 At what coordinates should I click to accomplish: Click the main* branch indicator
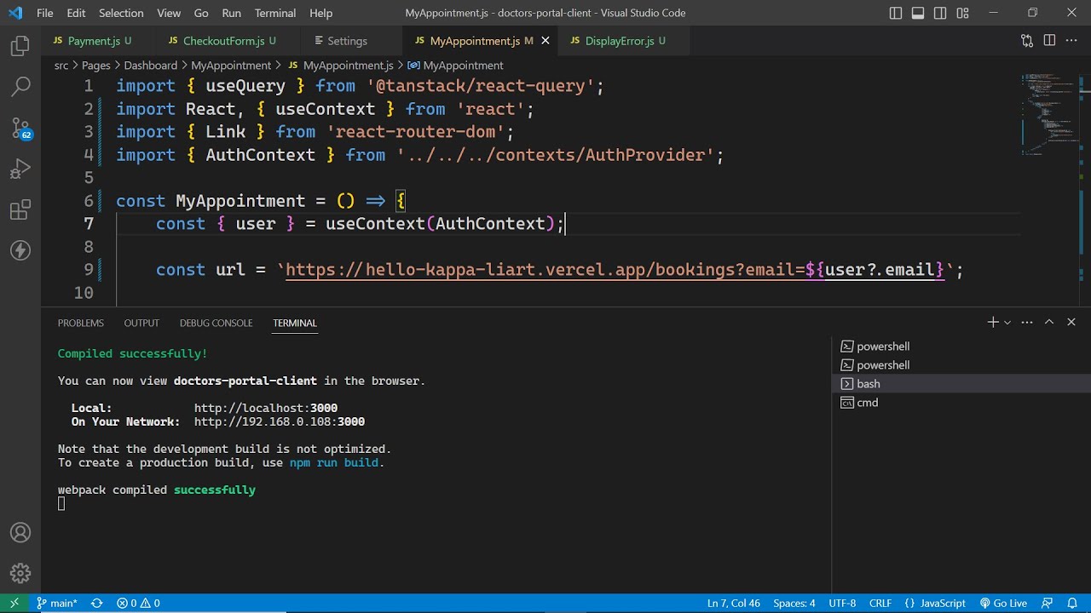click(56, 603)
